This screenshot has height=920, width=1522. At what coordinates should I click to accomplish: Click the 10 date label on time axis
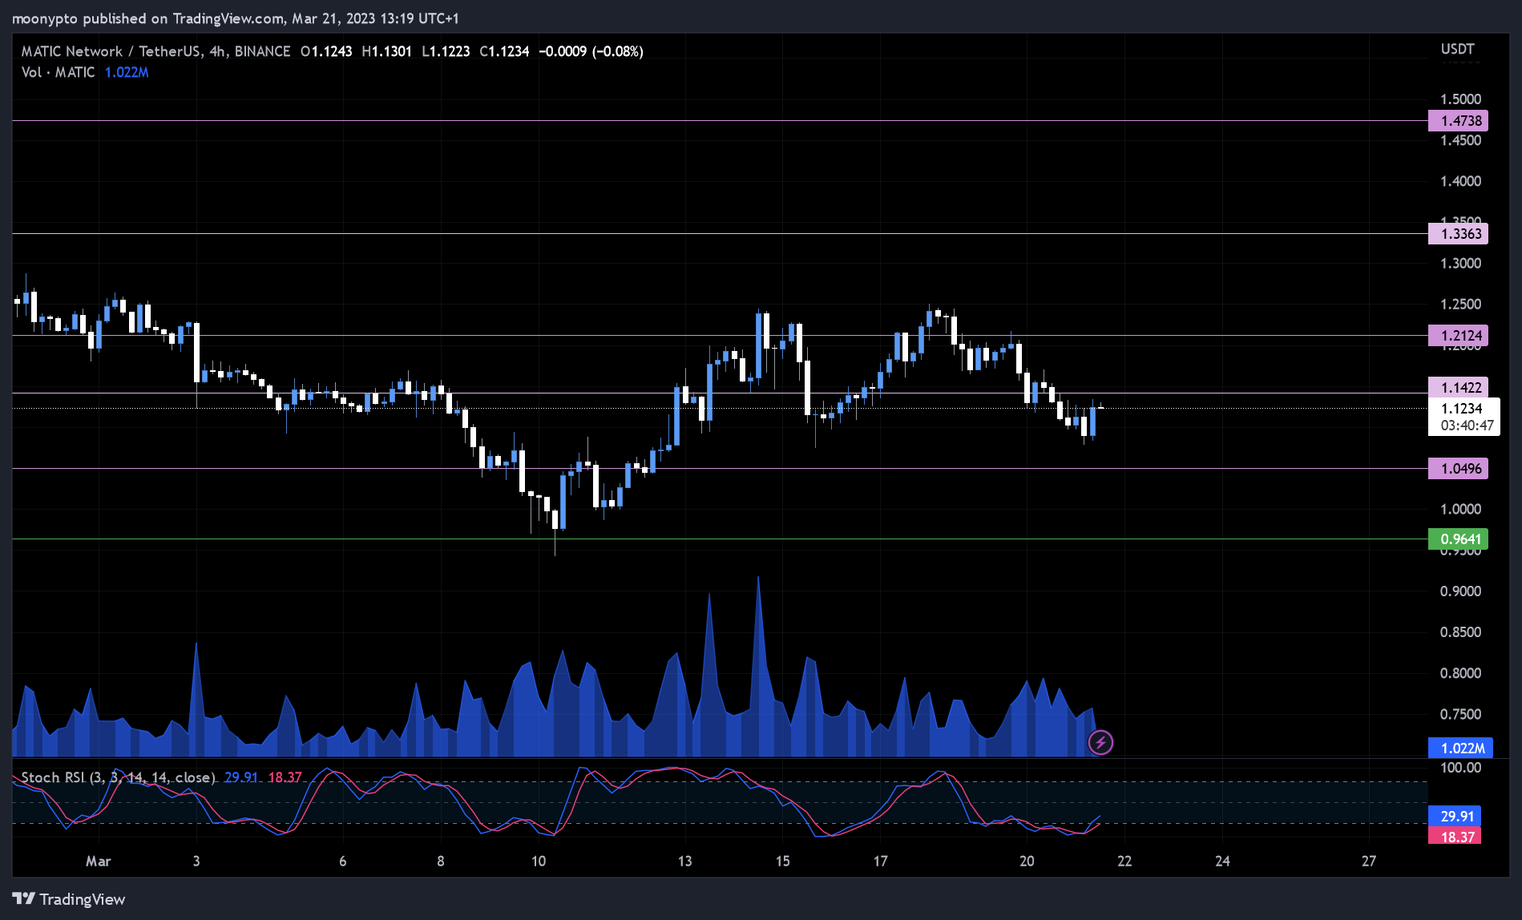[539, 861]
